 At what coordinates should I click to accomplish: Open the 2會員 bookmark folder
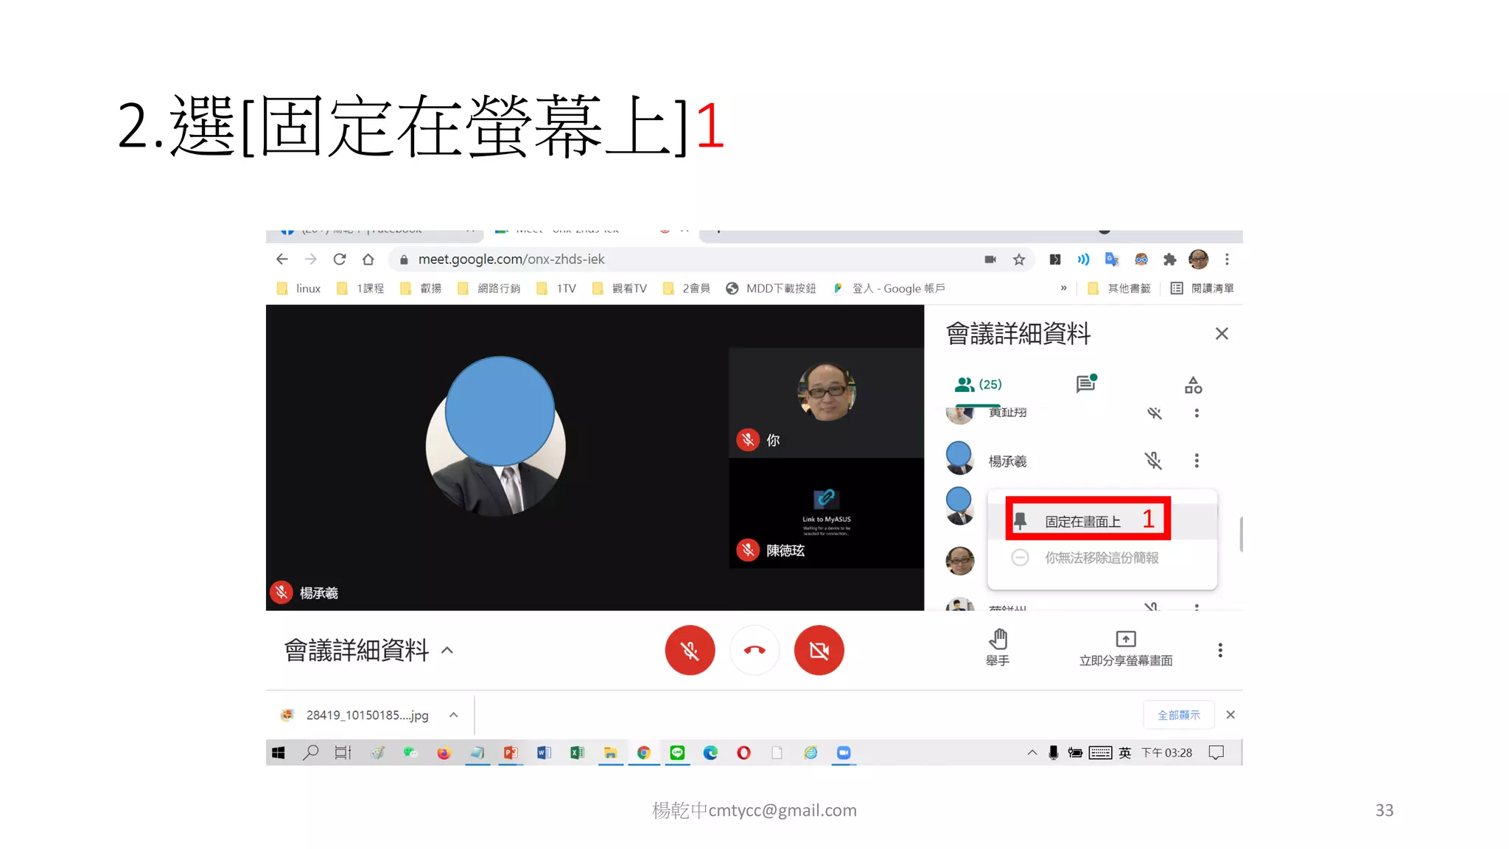pos(687,288)
